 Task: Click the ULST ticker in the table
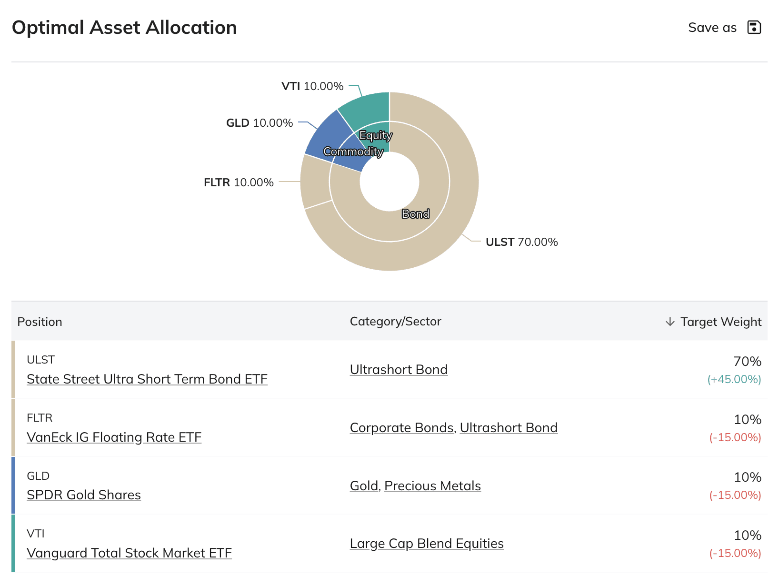pyautogui.click(x=40, y=360)
